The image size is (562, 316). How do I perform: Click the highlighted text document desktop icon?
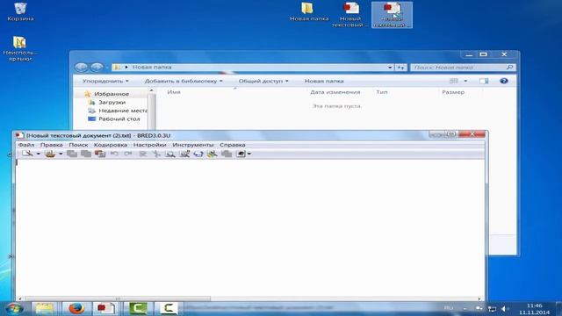(x=392, y=15)
